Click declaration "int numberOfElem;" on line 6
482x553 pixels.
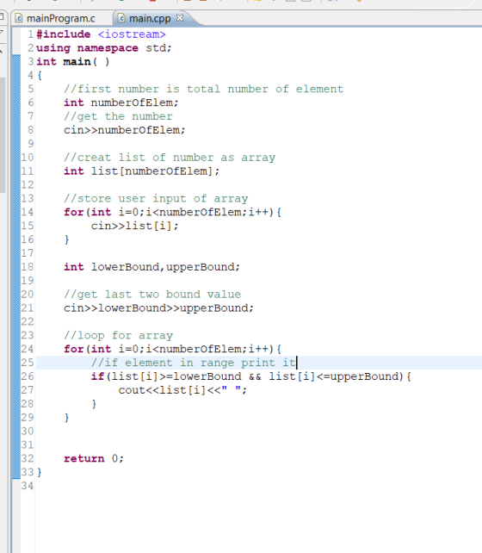[x=121, y=103]
